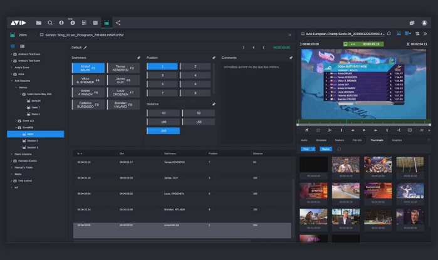
Task: Open the share icon in top toolbar
Action: click(x=118, y=23)
